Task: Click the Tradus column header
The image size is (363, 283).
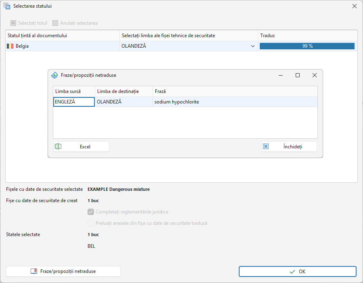Action: tap(308, 36)
